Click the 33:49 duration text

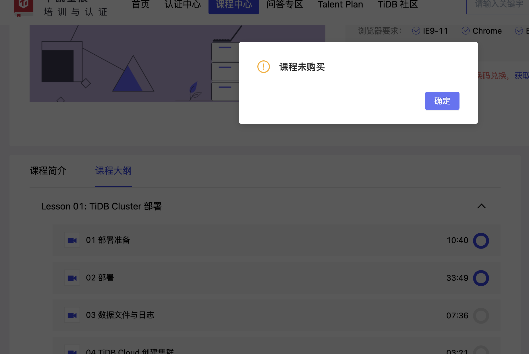[457, 278]
